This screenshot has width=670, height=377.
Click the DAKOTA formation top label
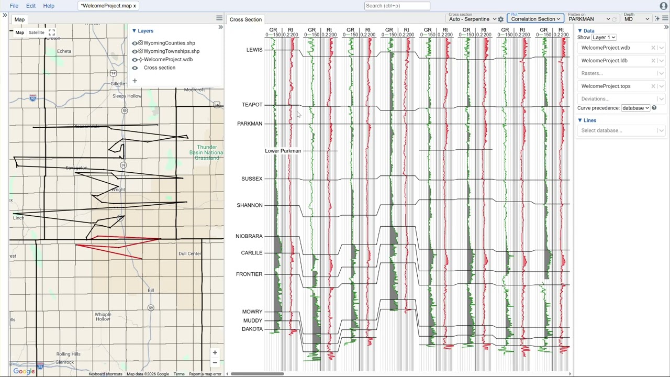coord(252,329)
